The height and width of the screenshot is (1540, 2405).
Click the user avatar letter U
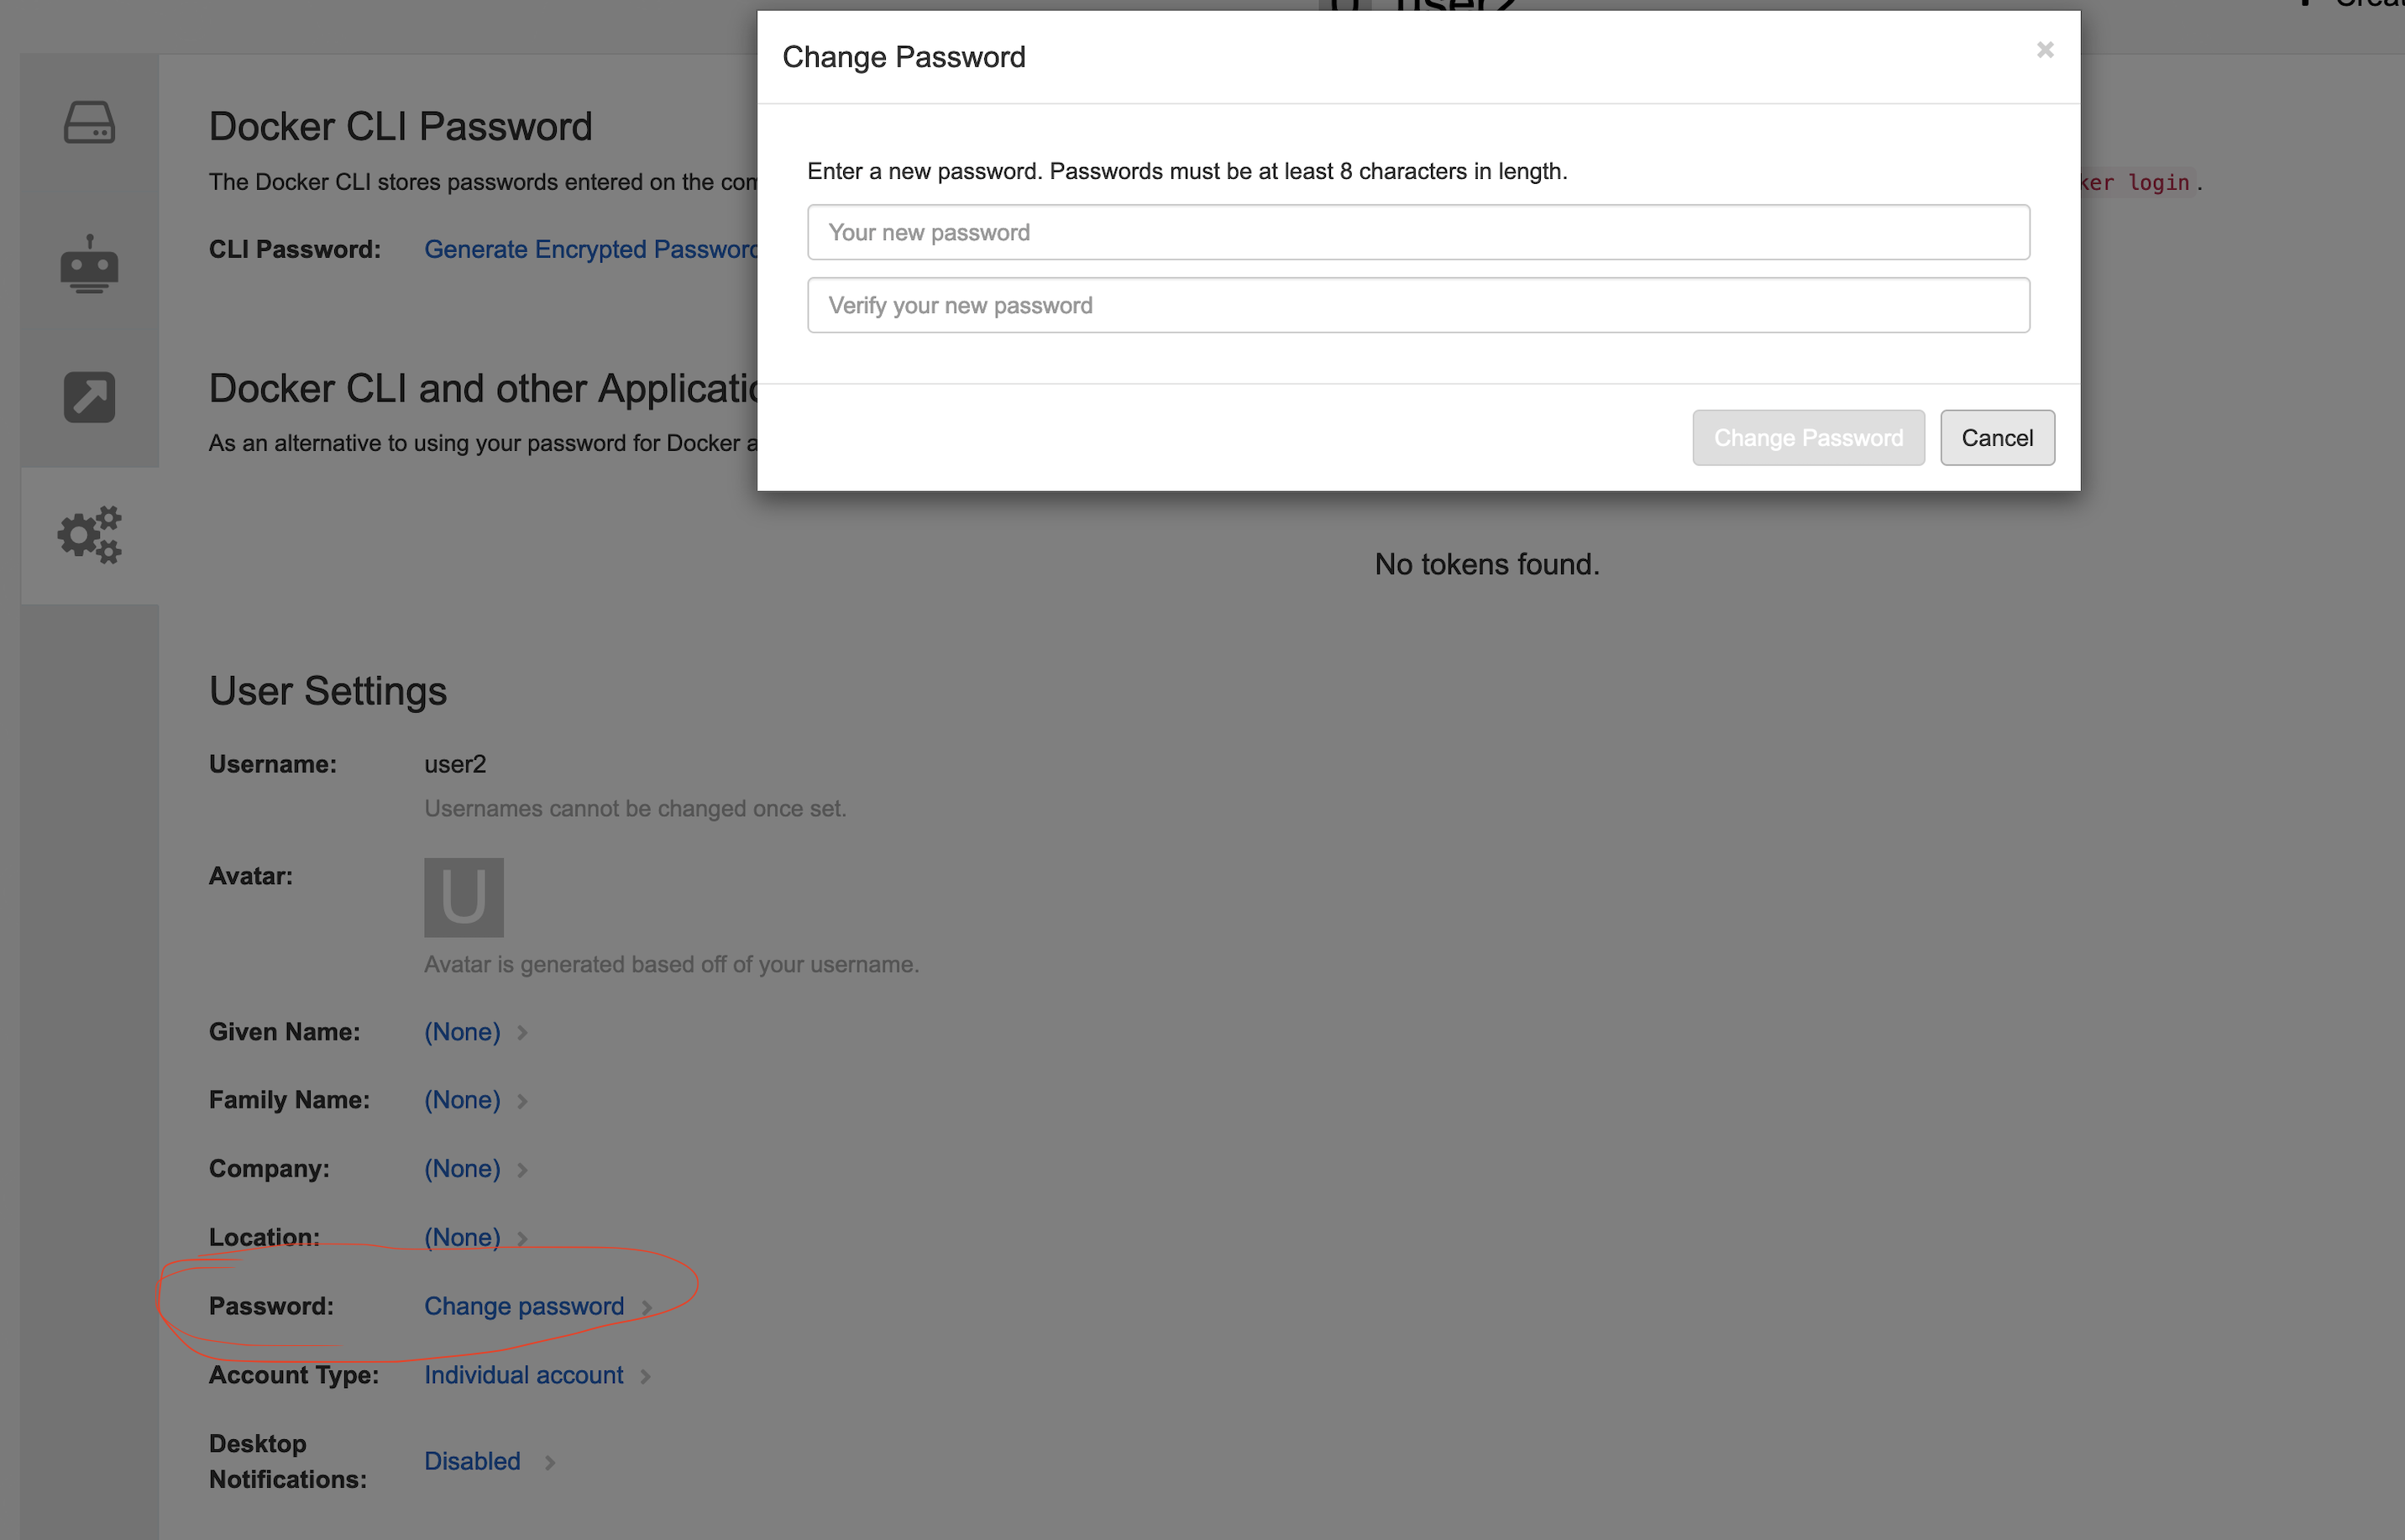(463, 897)
